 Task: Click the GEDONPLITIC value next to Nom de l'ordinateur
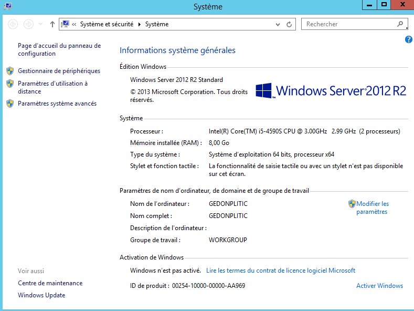(x=228, y=204)
